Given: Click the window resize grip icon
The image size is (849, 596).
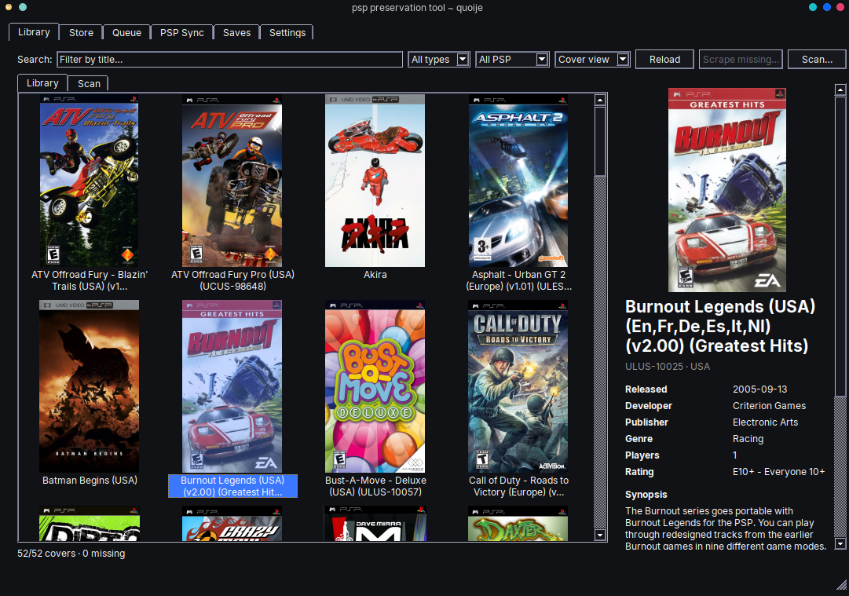Looking at the screenshot, I should tap(841, 585).
